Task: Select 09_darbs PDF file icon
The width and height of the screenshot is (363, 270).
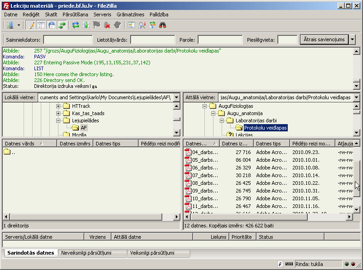Action: tap(188, 191)
